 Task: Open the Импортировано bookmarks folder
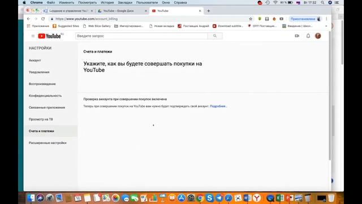pyautogui.click(x=128, y=26)
